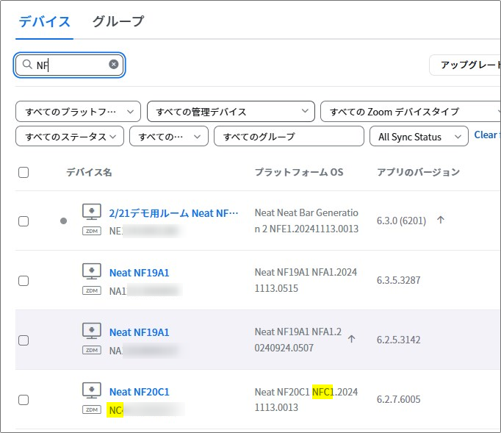Select checkbox for Neat NF19A1 version 6.3.5.3287
This screenshot has width=501, height=433.
(24, 281)
